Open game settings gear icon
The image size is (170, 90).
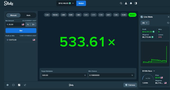(x=7, y=85)
